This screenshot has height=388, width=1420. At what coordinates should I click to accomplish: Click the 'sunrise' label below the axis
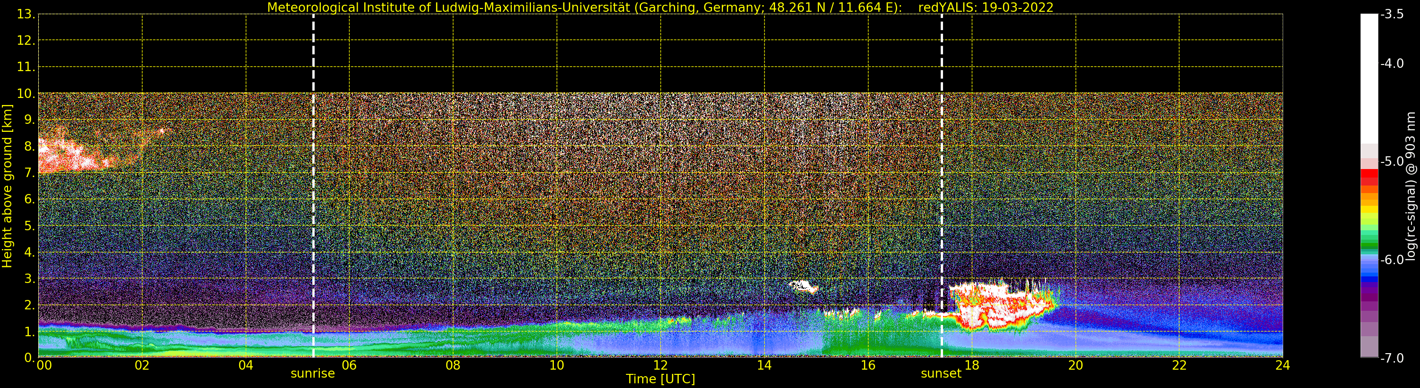(313, 374)
